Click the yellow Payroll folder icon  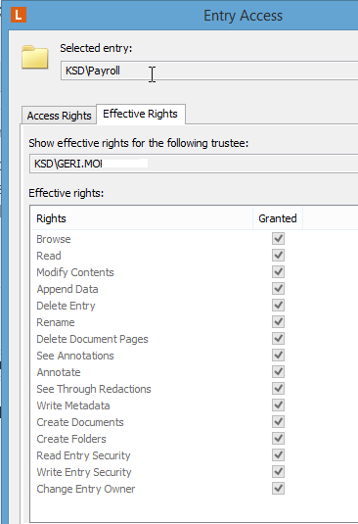34,57
